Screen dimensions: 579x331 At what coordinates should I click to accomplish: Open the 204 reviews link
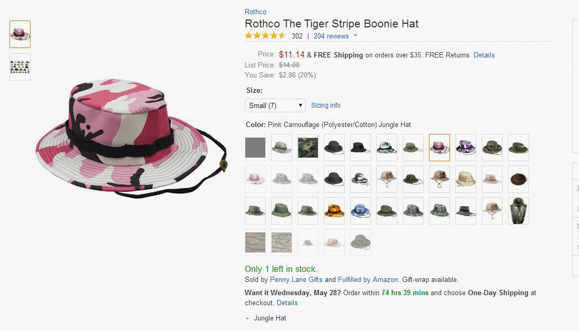[331, 36]
